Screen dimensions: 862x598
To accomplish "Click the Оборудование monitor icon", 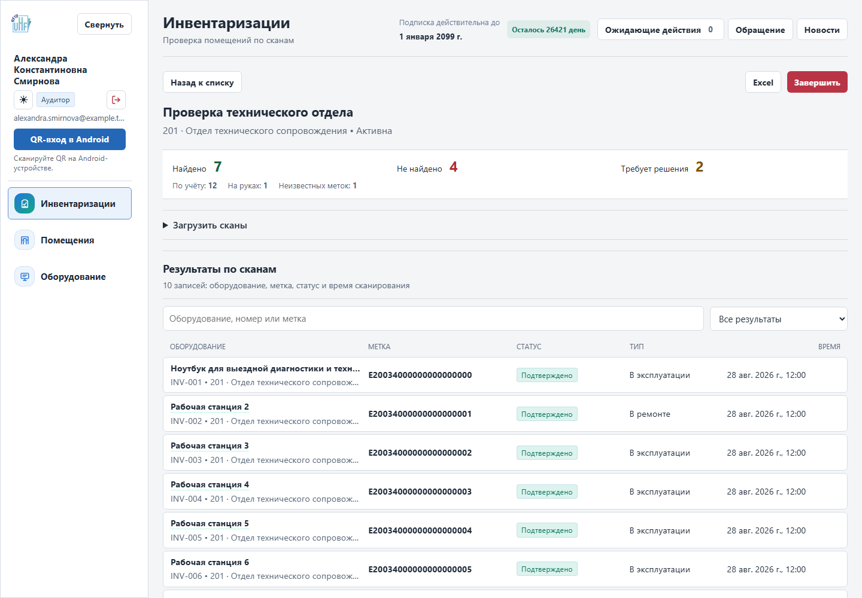I will [25, 276].
